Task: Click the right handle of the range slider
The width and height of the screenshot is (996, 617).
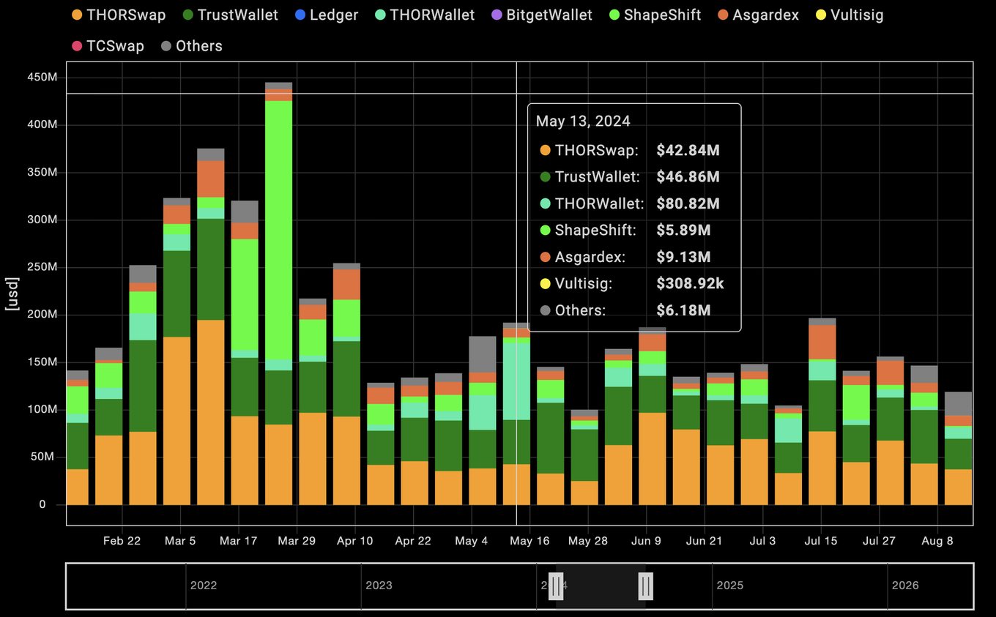Action: (x=645, y=586)
